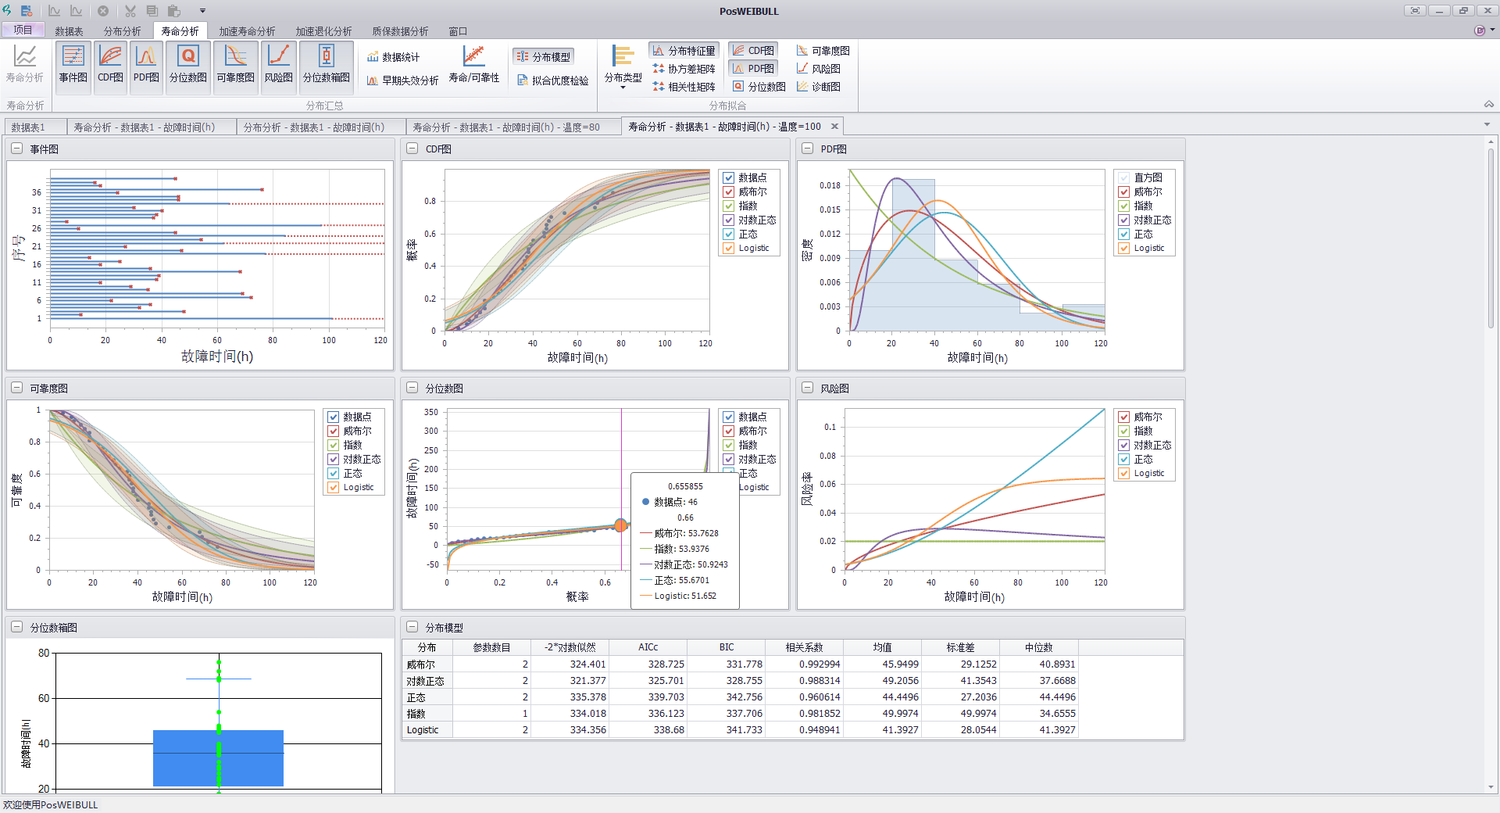
Task: Click the 寿命分析 chart icon in ribbon
Action: click(25, 66)
